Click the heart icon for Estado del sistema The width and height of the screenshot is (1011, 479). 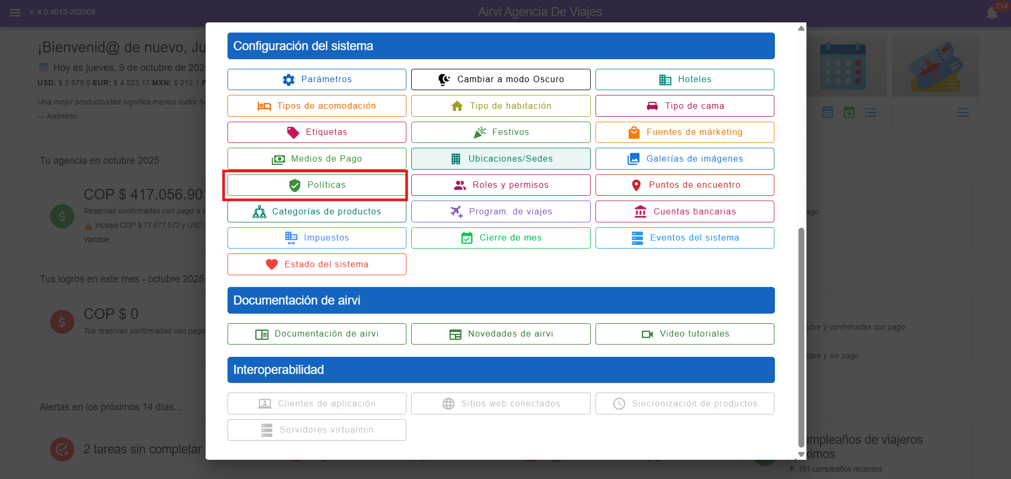pos(272,265)
